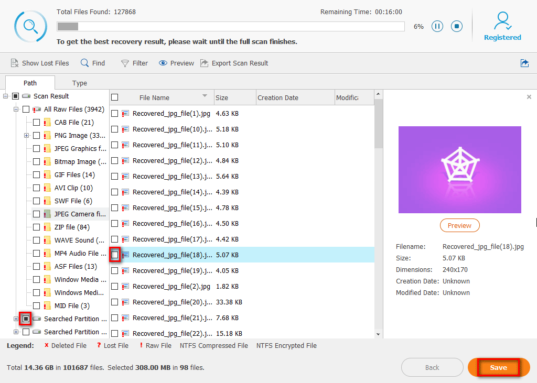Click the CAB File folder icon
The width and height of the screenshot is (537, 383).
[47, 123]
